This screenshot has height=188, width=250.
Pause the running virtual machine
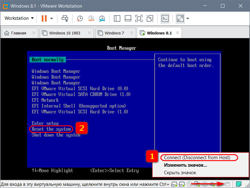(x=44, y=18)
